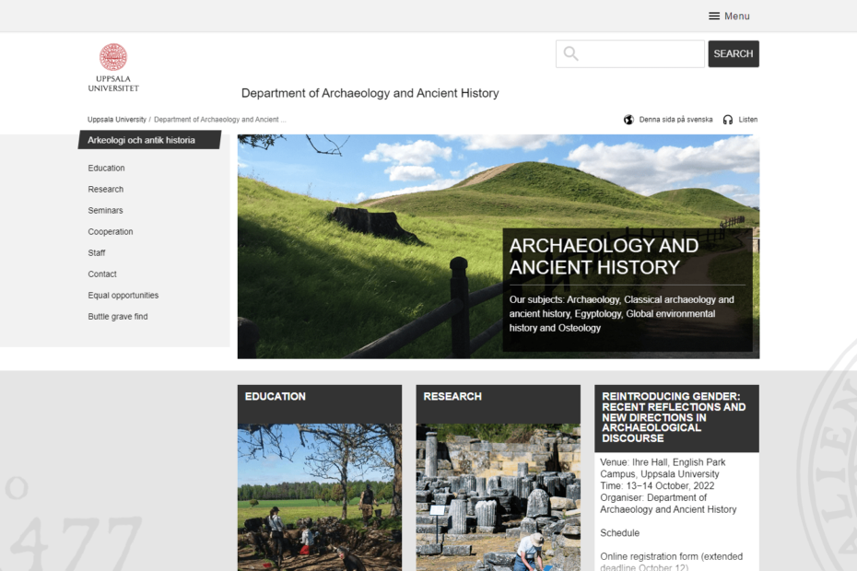The width and height of the screenshot is (857, 571).
Task: Open the Staff page
Action: click(97, 252)
